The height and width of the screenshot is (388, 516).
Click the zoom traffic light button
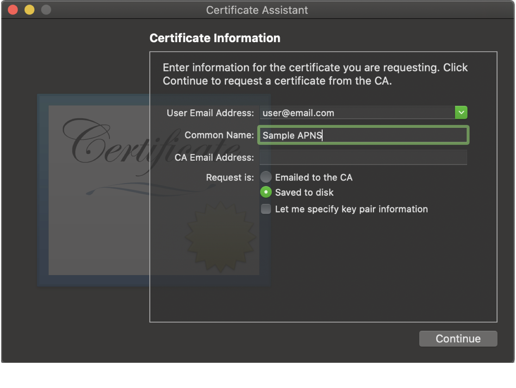[x=46, y=10]
